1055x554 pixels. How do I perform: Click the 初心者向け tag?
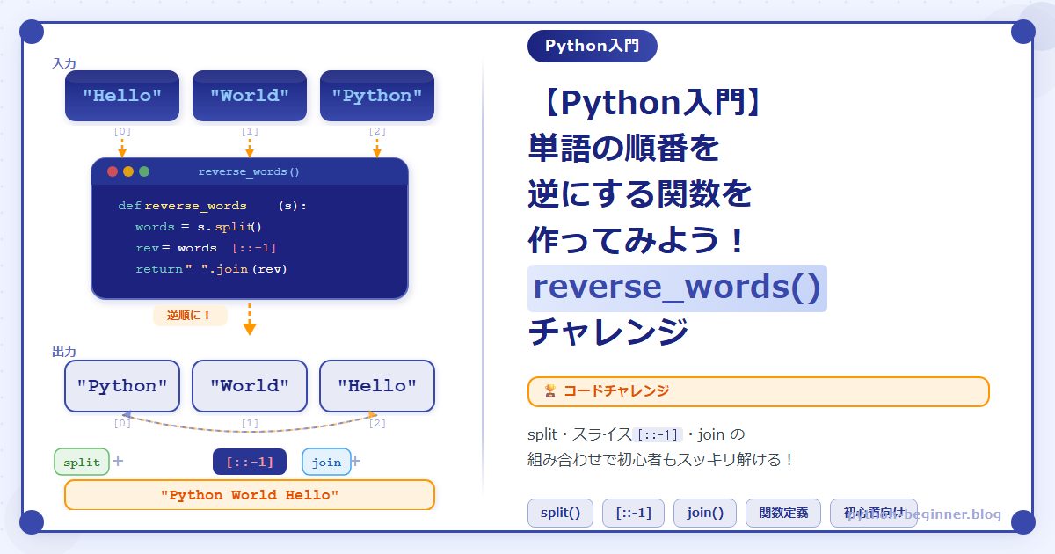[x=874, y=514]
